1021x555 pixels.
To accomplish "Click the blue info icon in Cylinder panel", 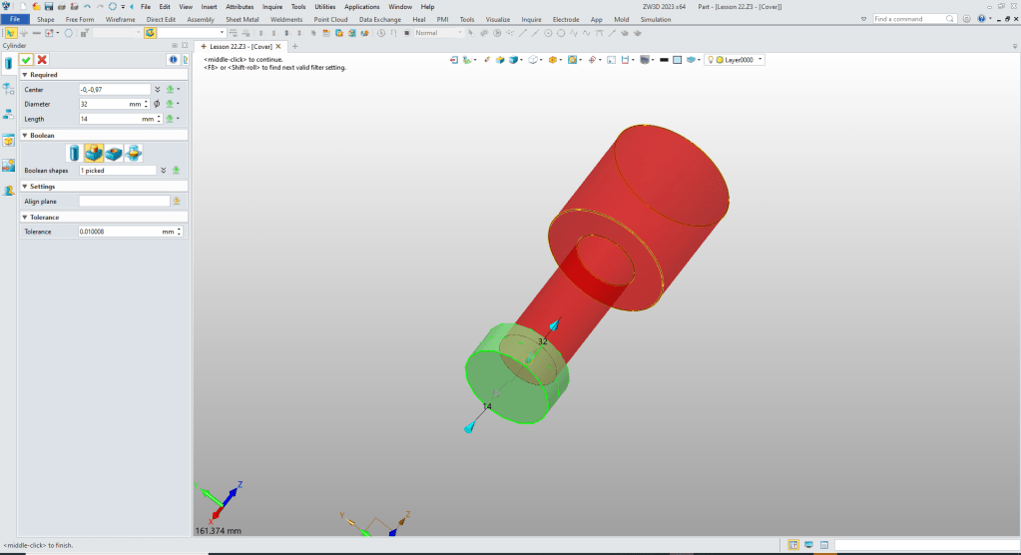I will (x=172, y=60).
